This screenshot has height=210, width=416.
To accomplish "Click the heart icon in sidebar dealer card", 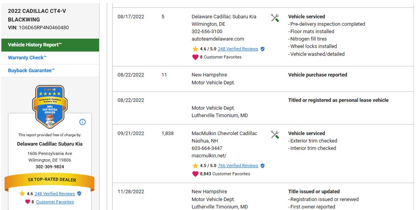I will pos(27,202).
